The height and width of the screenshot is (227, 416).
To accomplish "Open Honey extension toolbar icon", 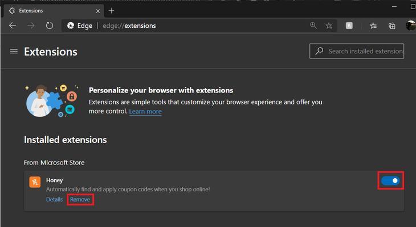I will click(x=349, y=26).
